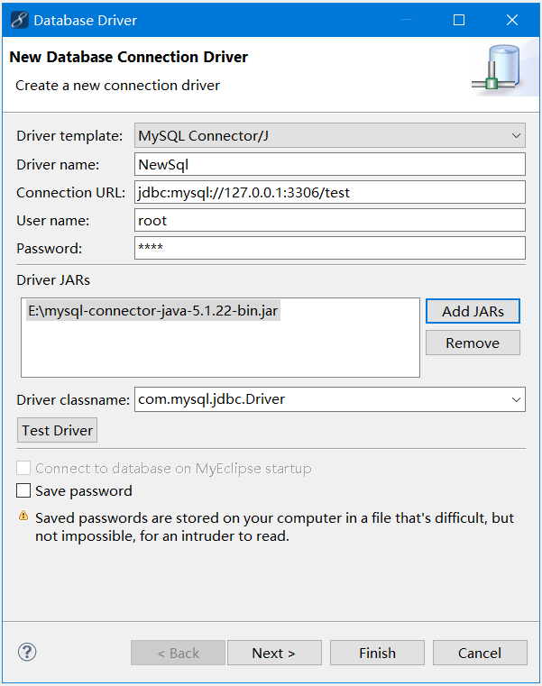Click the User name field with root
The width and height of the screenshot is (542, 686).
[x=330, y=221]
